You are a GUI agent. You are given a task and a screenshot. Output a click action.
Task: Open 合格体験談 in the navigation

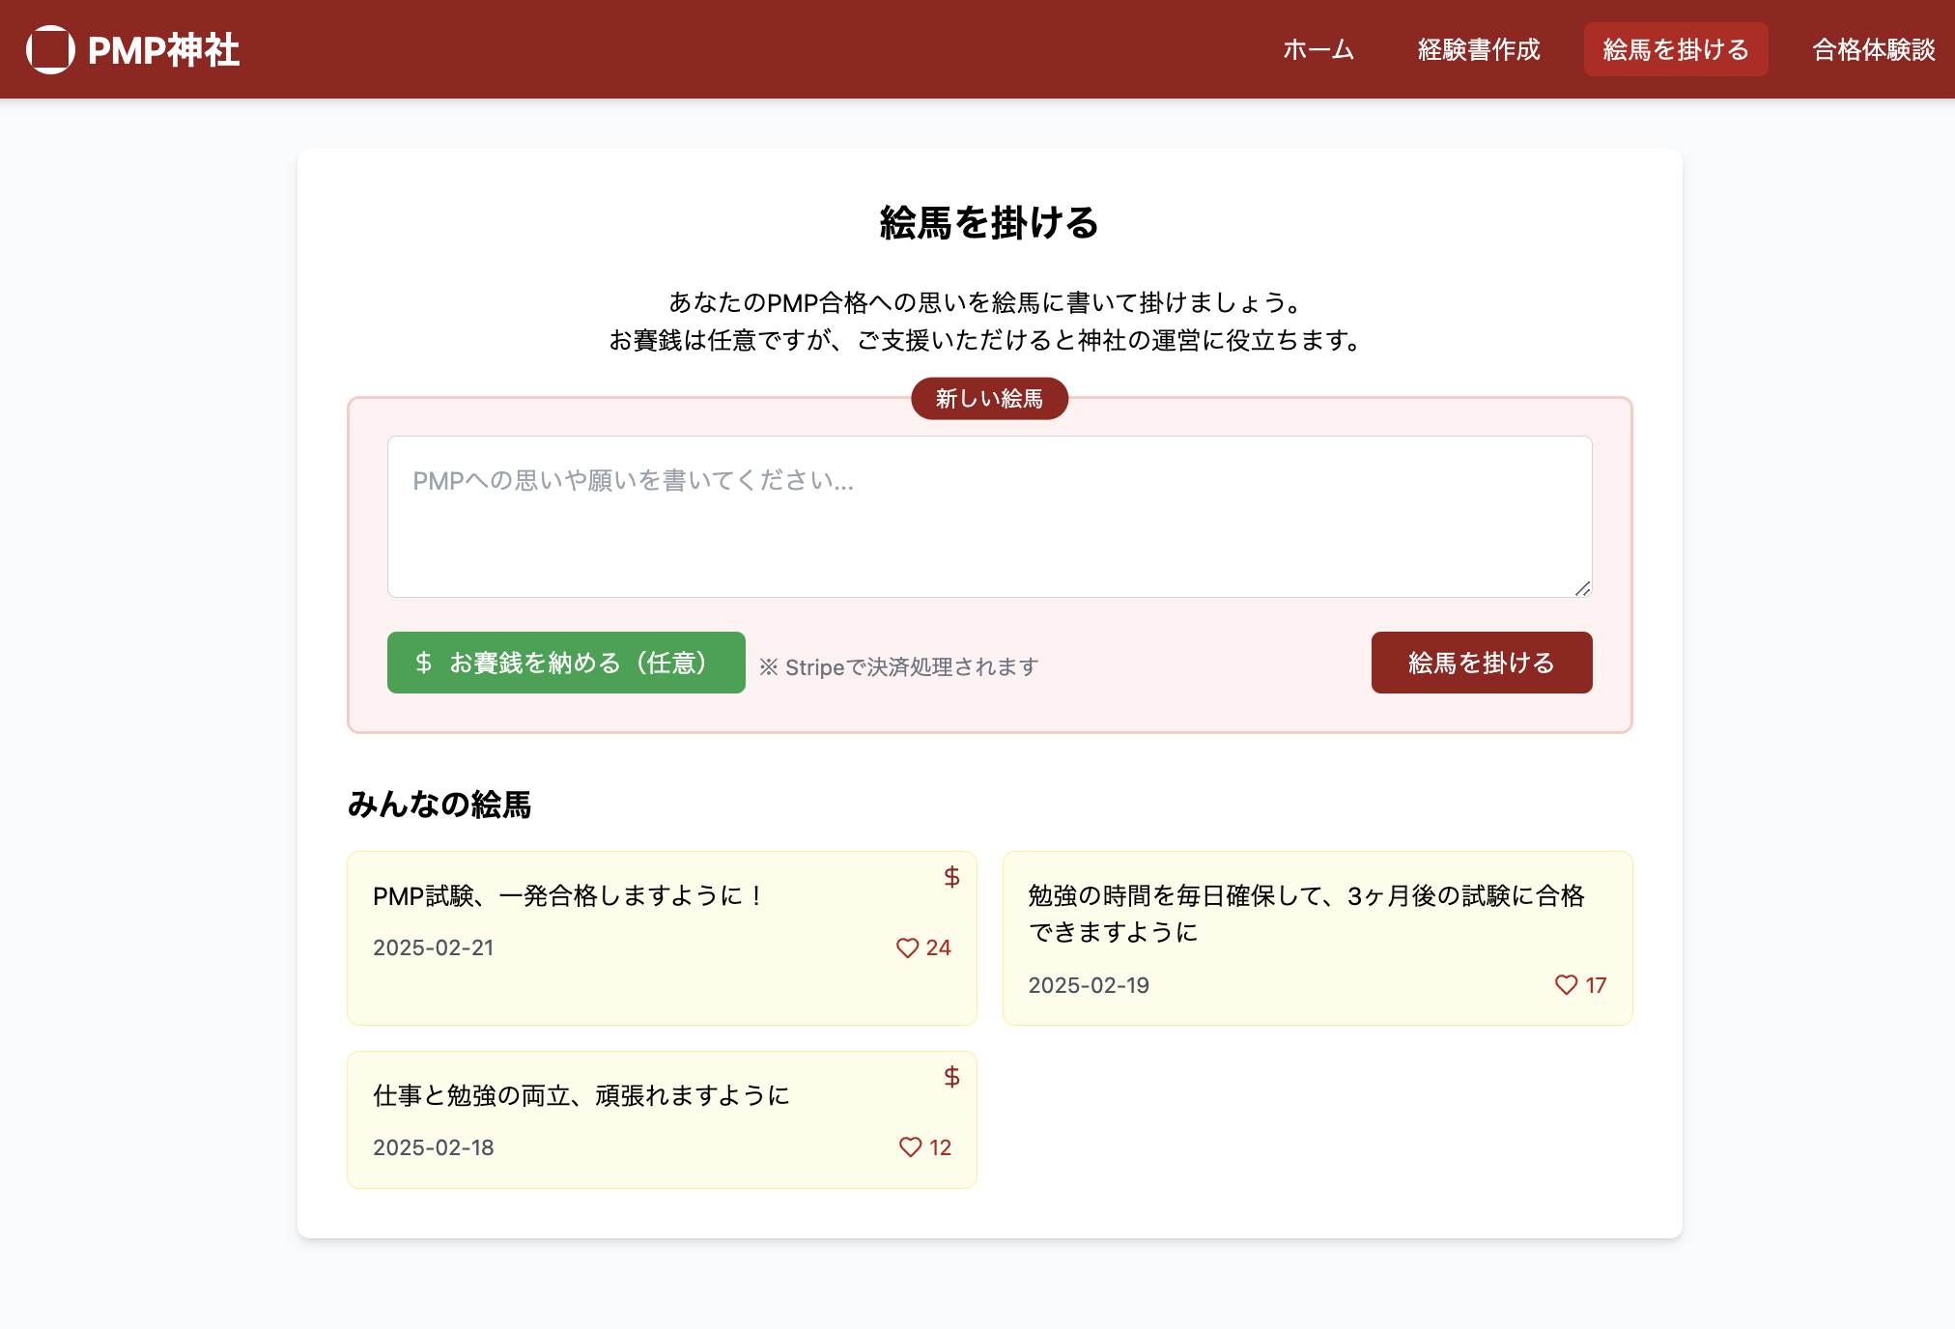pyautogui.click(x=1873, y=49)
